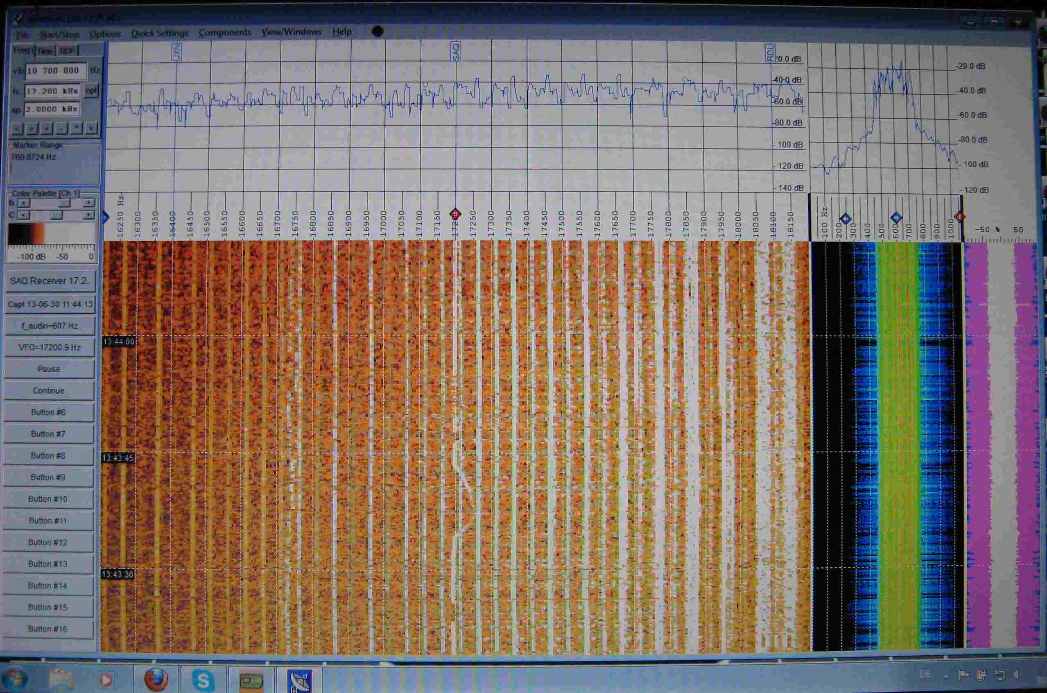Image resolution: width=1047 pixels, height=693 pixels.
Task: Click the contrast 'c' slider right arrow
Action: coord(89,215)
